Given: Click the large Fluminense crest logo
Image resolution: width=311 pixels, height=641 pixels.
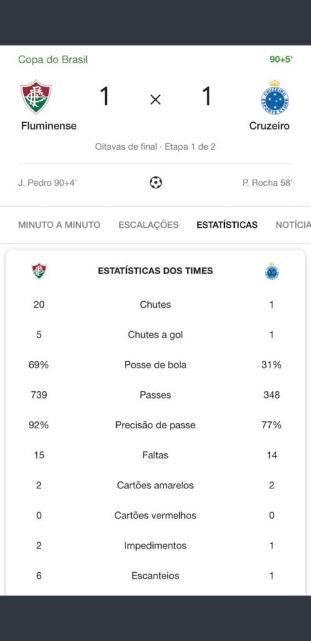Looking at the screenshot, I should (36, 97).
